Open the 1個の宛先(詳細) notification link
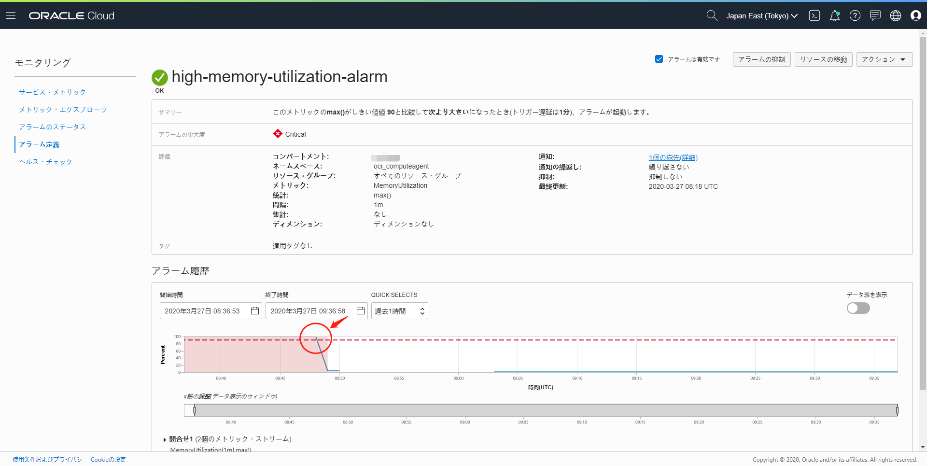The image size is (927, 466). 673,157
